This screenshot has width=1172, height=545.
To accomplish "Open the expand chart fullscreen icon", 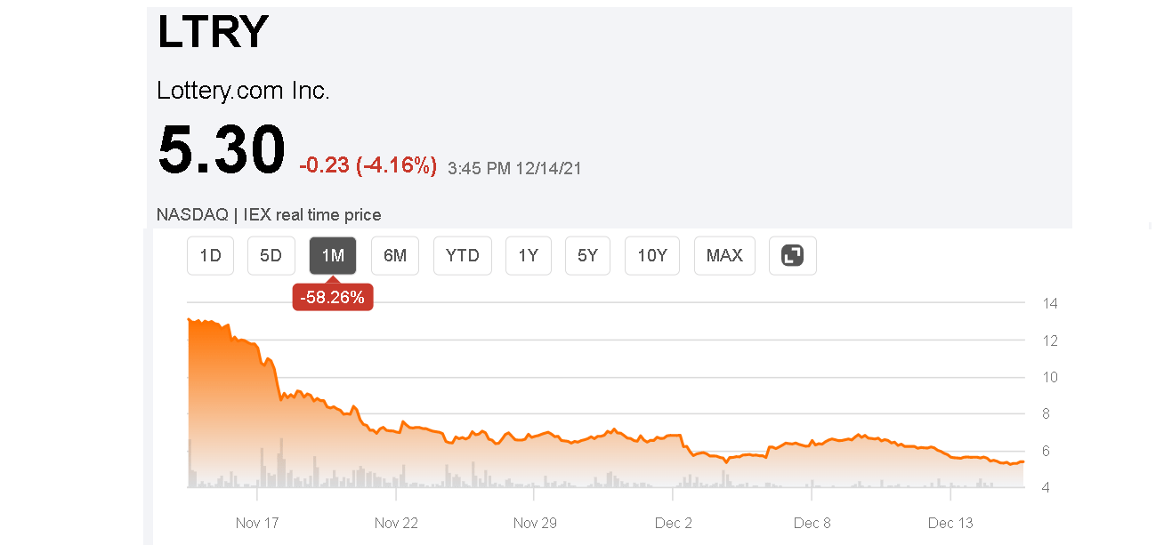I will coord(792,255).
